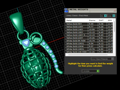Select the bottom round gem on lever
120x90 pixels.
pos(56,66)
